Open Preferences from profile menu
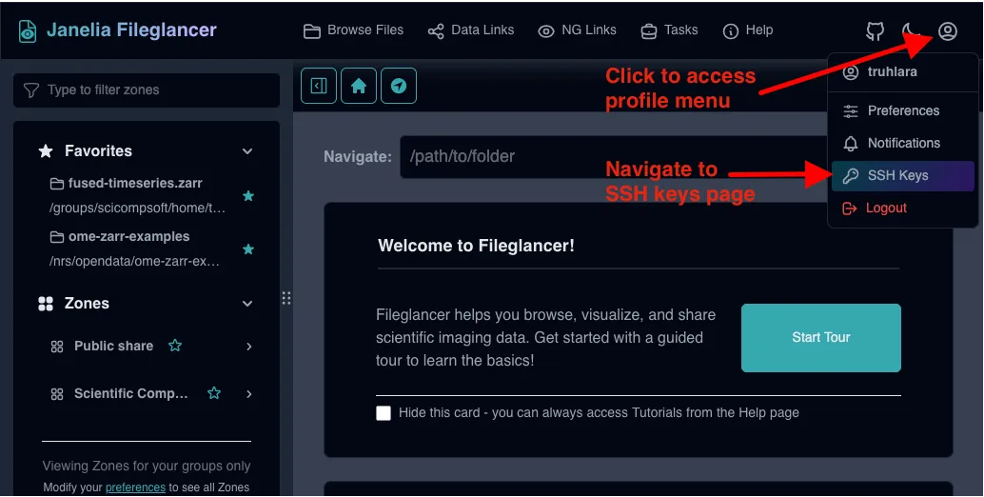 coord(903,111)
